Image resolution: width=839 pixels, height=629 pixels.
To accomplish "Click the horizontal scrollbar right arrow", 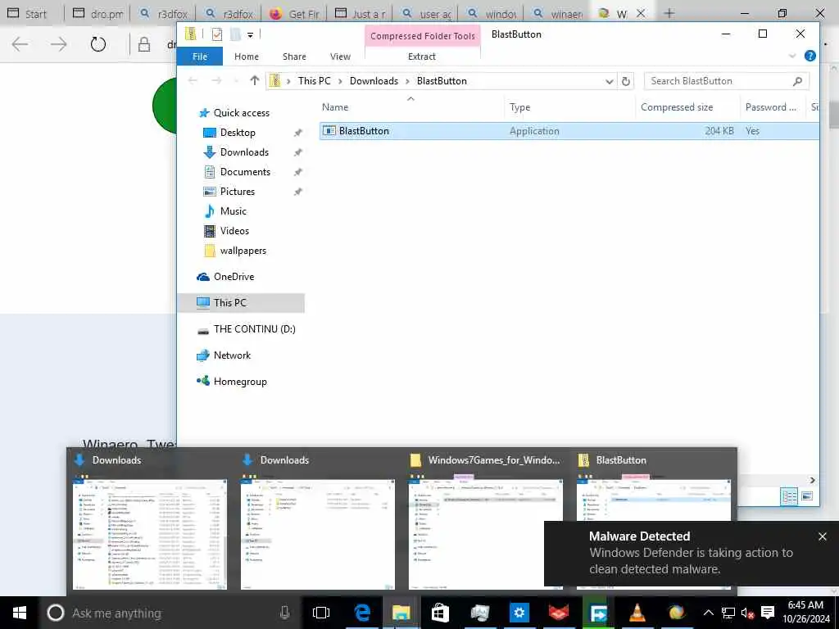I will (x=812, y=480).
